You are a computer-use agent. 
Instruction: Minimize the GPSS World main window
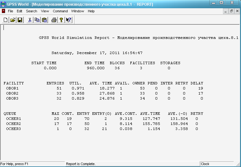pos(214,3)
